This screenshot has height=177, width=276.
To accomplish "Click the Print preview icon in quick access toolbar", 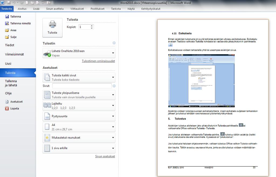I will click(x=38, y=3).
